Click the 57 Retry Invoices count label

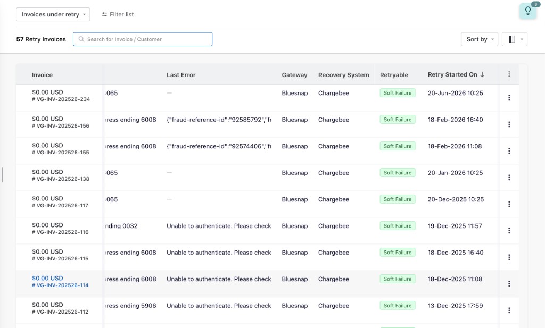tap(41, 39)
